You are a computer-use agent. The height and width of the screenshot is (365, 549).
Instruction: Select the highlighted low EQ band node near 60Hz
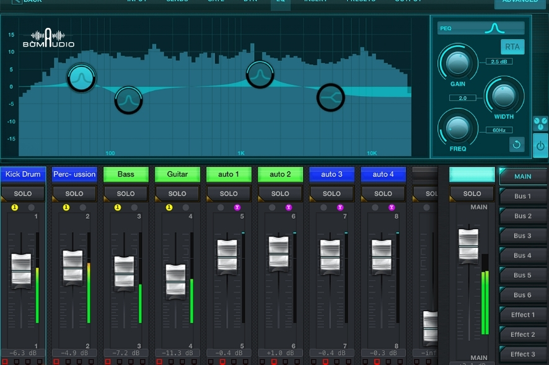pyautogui.click(x=81, y=77)
